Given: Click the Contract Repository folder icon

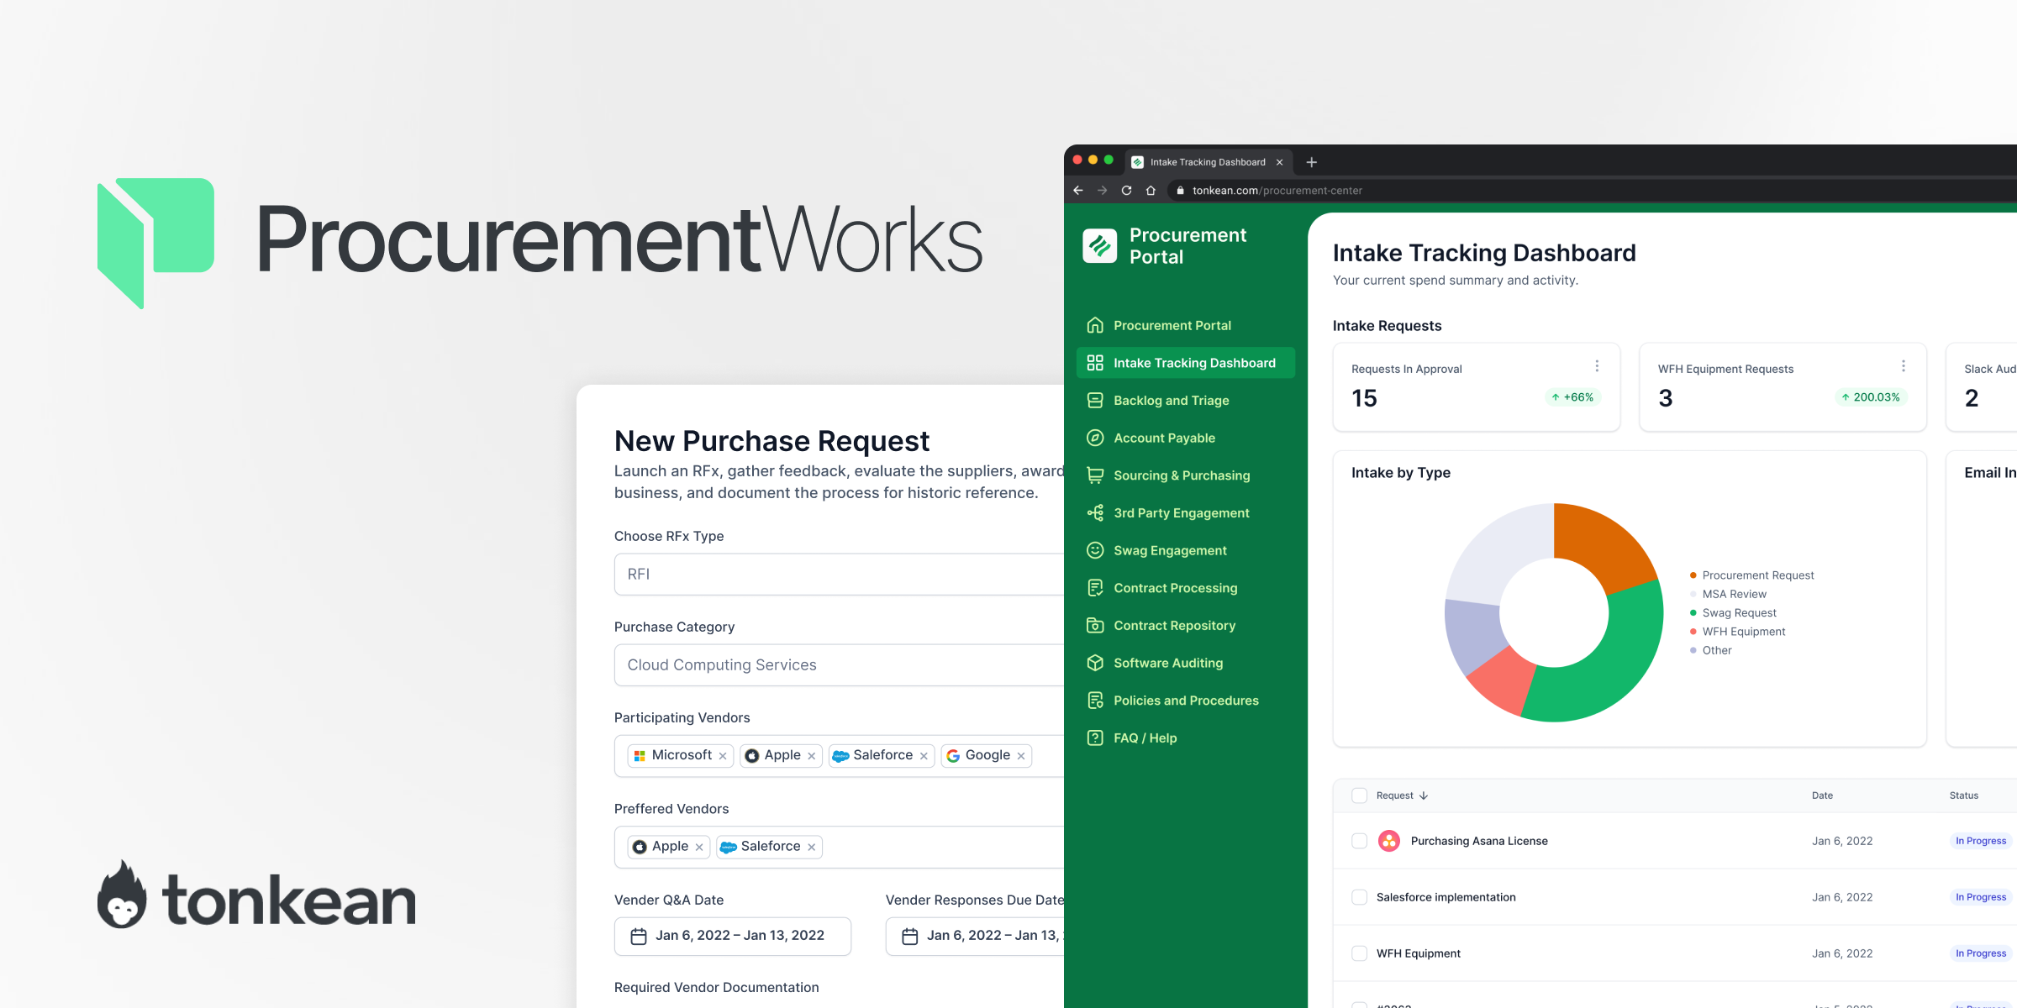Looking at the screenshot, I should 1095,626.
